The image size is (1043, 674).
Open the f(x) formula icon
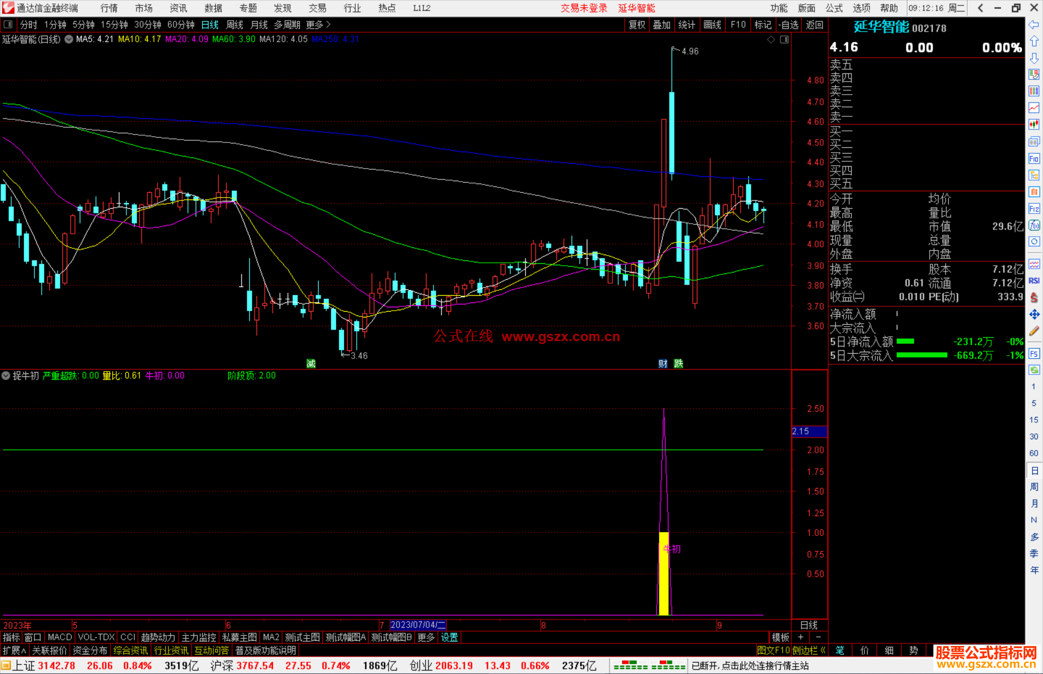coord(1033,225)
